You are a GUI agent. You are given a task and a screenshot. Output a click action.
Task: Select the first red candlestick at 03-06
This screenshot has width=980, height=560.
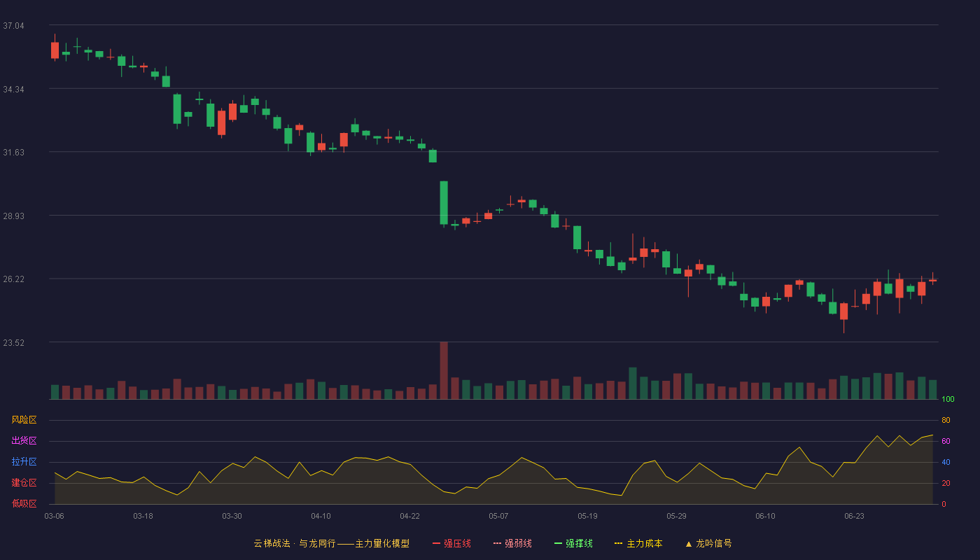coord(55,50)
